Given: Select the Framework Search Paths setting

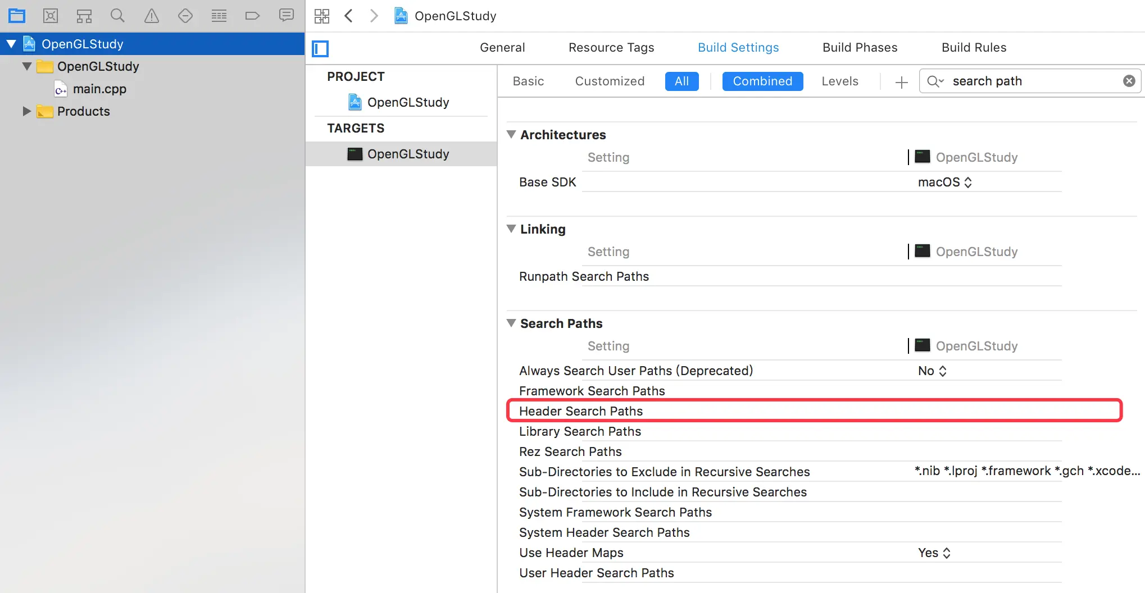Looking at the screenshot, I should click(592, 391).
